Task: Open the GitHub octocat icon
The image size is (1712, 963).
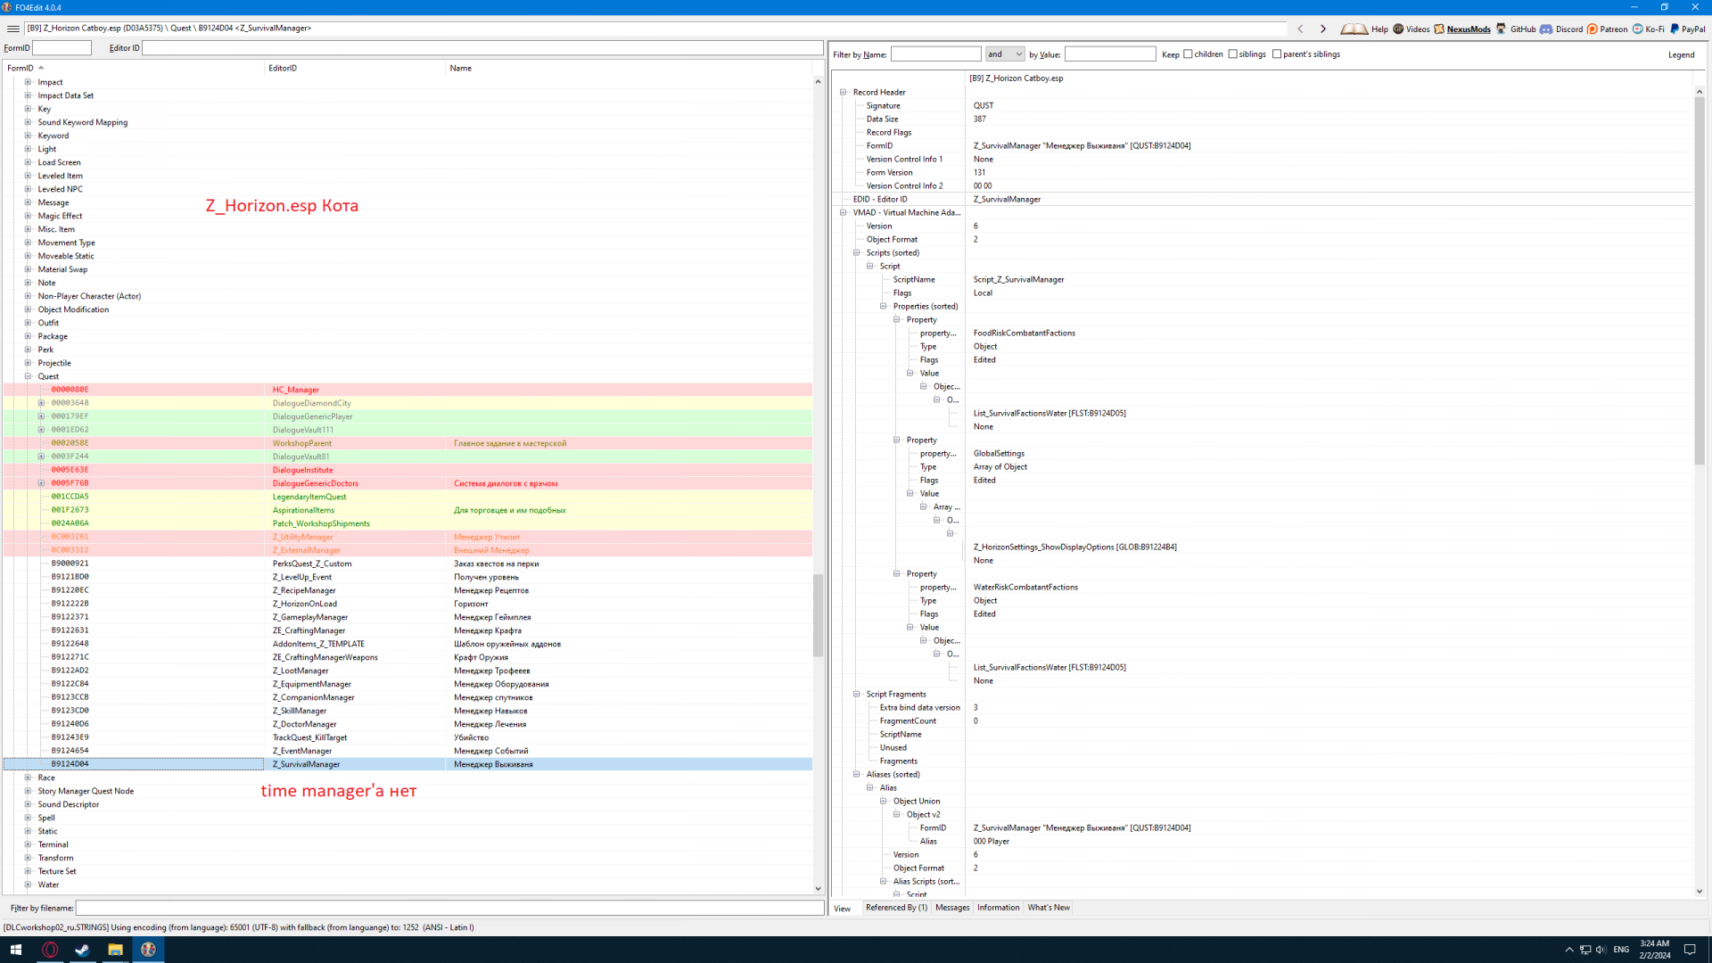Action: pyautogui.click(x=1502, y=29)
